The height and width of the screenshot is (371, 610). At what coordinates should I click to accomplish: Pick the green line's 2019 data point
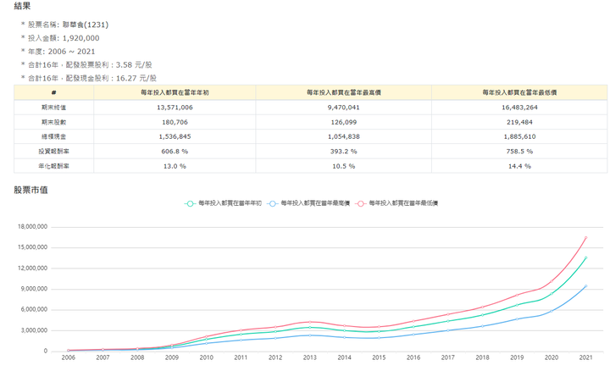tap(517, 305)
